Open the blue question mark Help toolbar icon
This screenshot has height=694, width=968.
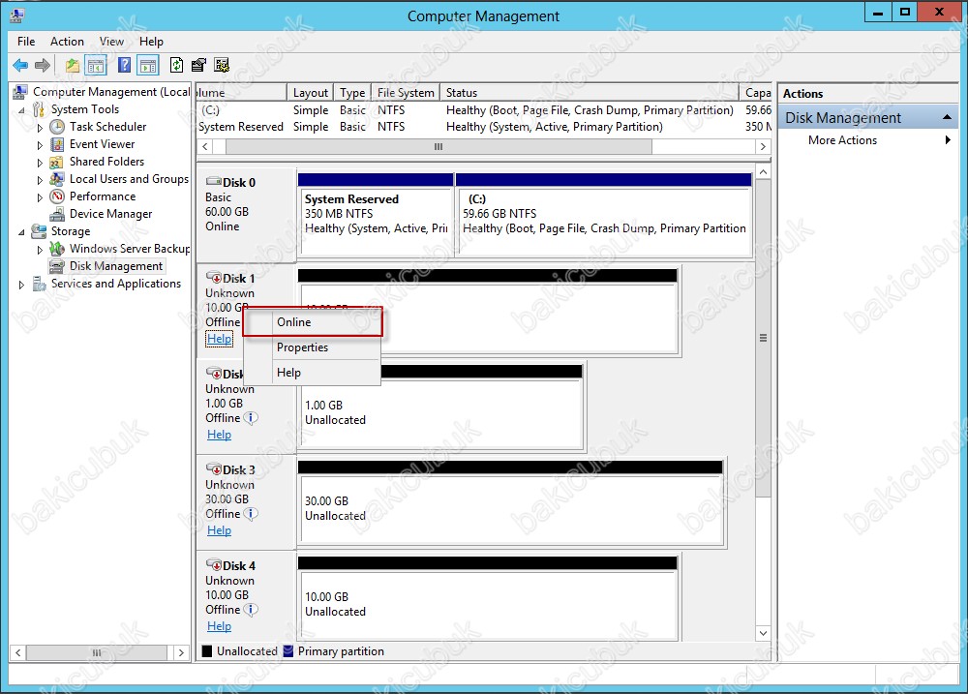pos(124,66)
